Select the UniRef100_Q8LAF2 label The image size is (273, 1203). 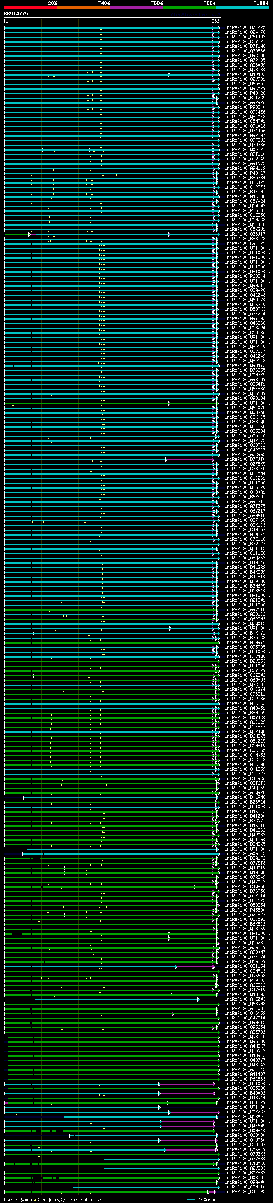245,117
